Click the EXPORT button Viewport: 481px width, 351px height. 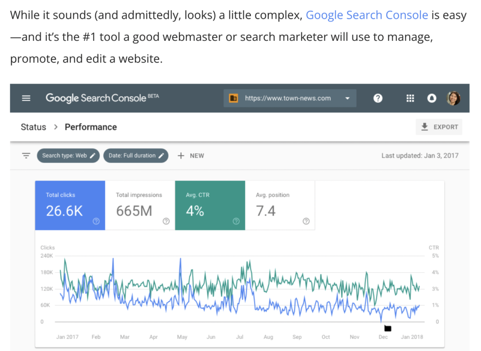439,127
